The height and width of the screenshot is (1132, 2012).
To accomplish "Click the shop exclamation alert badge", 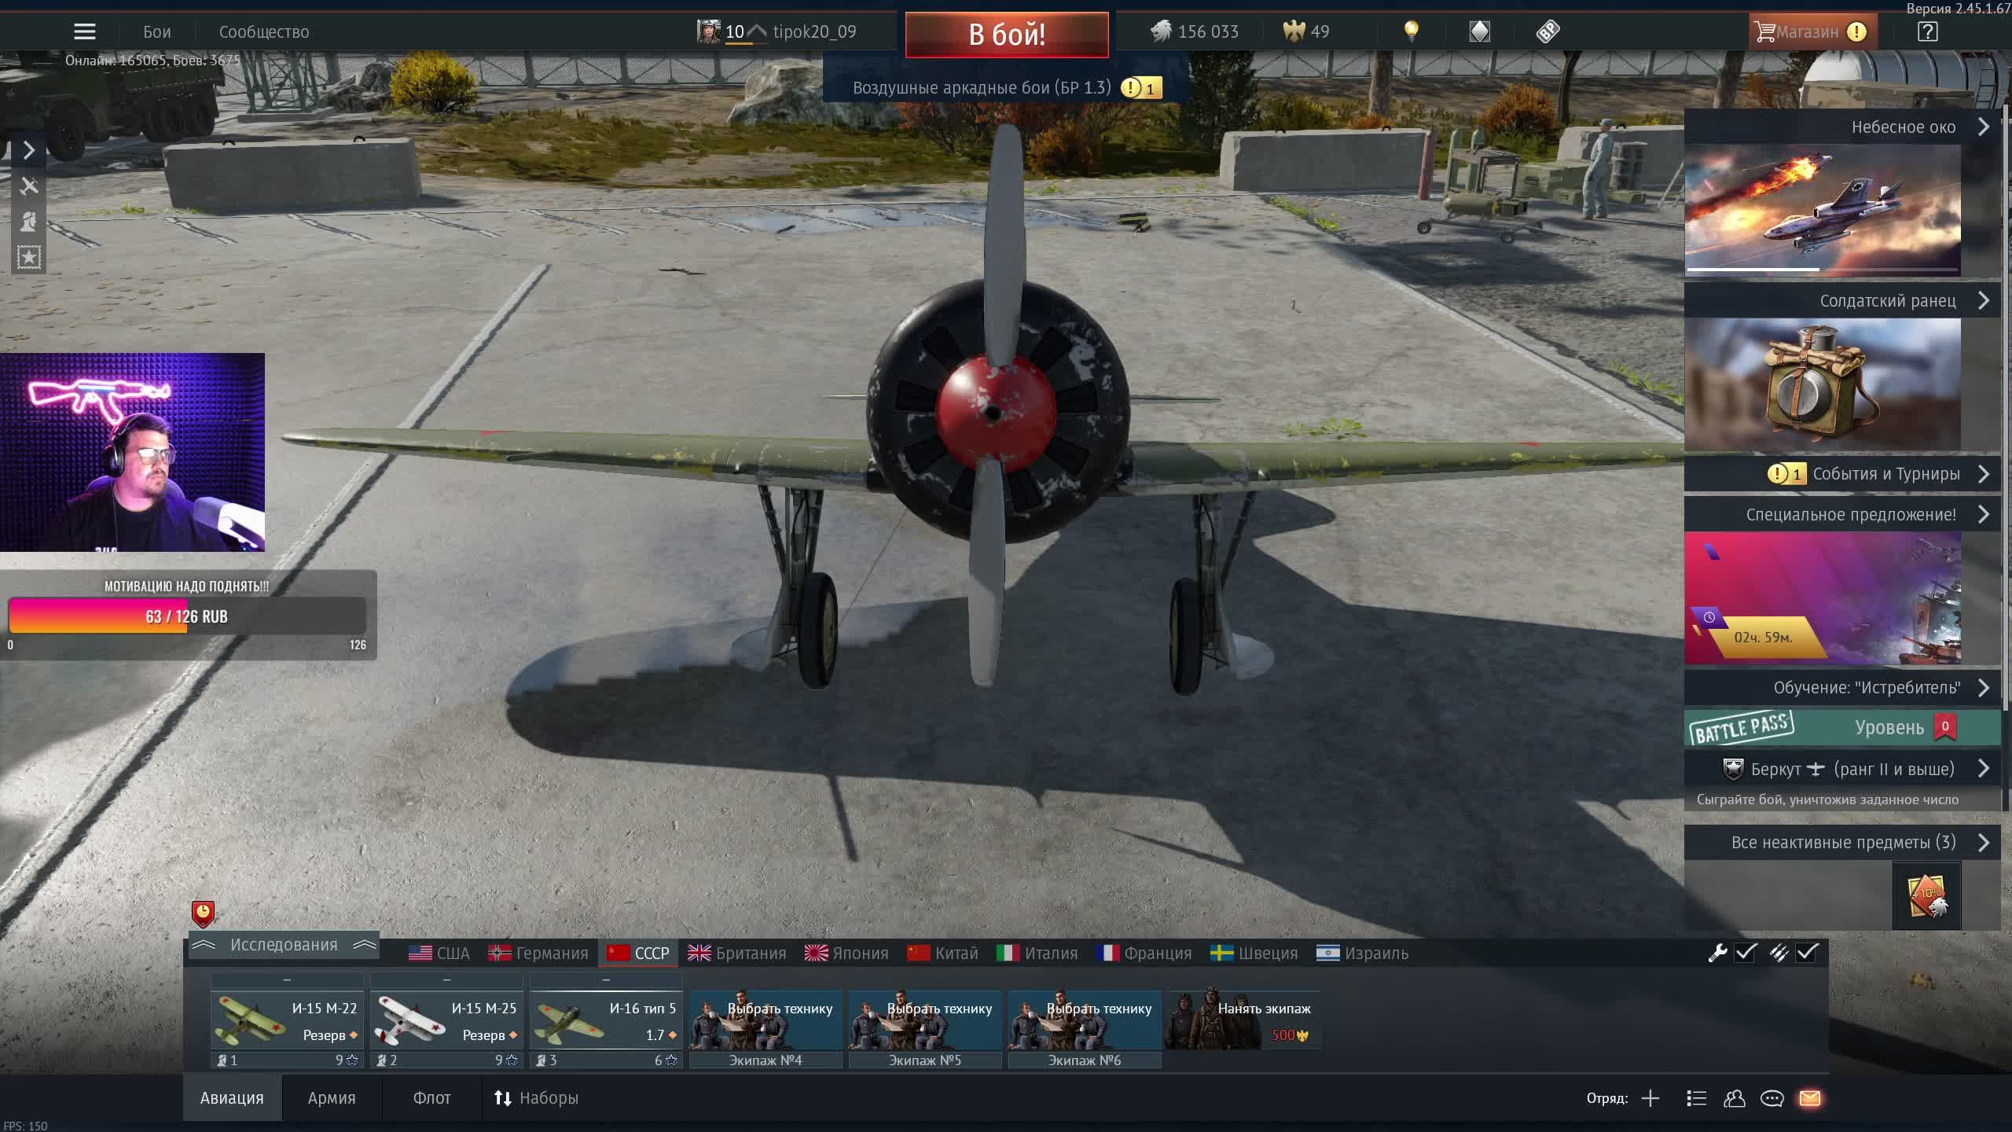I will pos(1856,31).
